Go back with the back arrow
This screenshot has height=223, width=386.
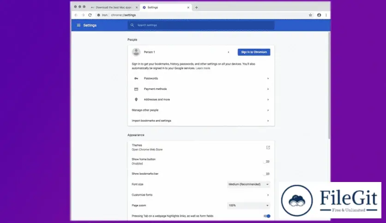pos(76,15)
